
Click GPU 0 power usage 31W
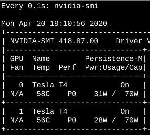[101, 94]
